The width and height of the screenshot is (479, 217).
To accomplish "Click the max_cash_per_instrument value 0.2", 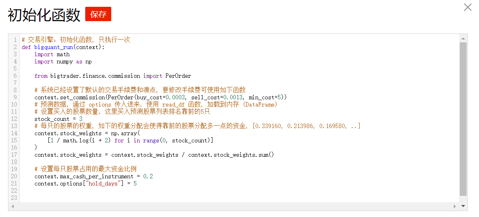I will 148,176.
